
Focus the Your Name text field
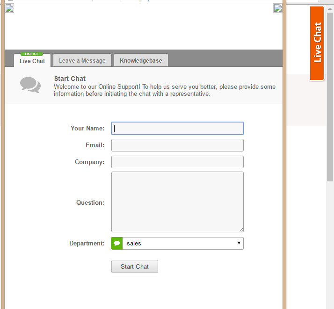pos(177,129)
